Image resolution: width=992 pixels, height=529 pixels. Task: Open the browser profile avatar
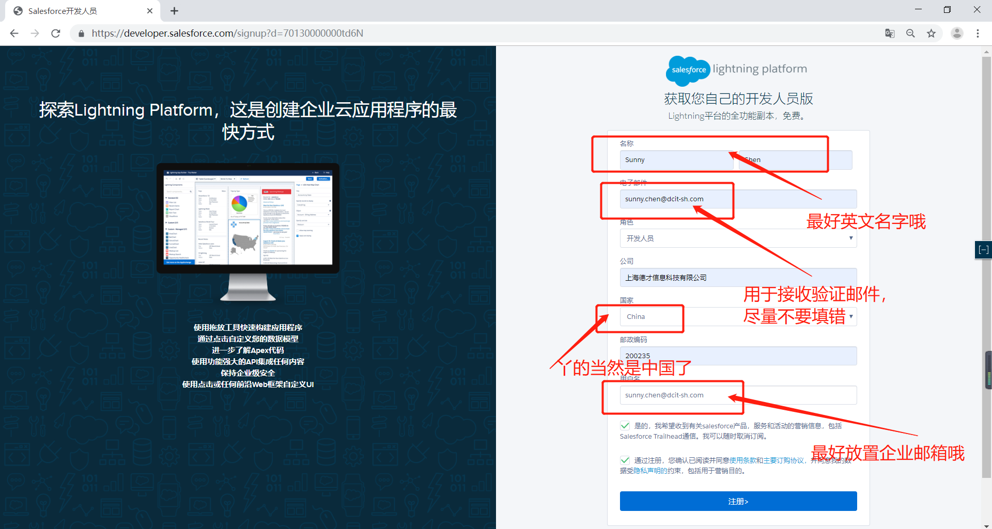(957, 33)
